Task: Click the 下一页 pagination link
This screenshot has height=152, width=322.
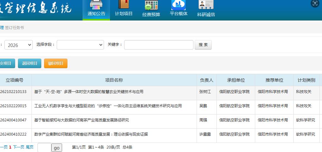Action: pos(19,147)
